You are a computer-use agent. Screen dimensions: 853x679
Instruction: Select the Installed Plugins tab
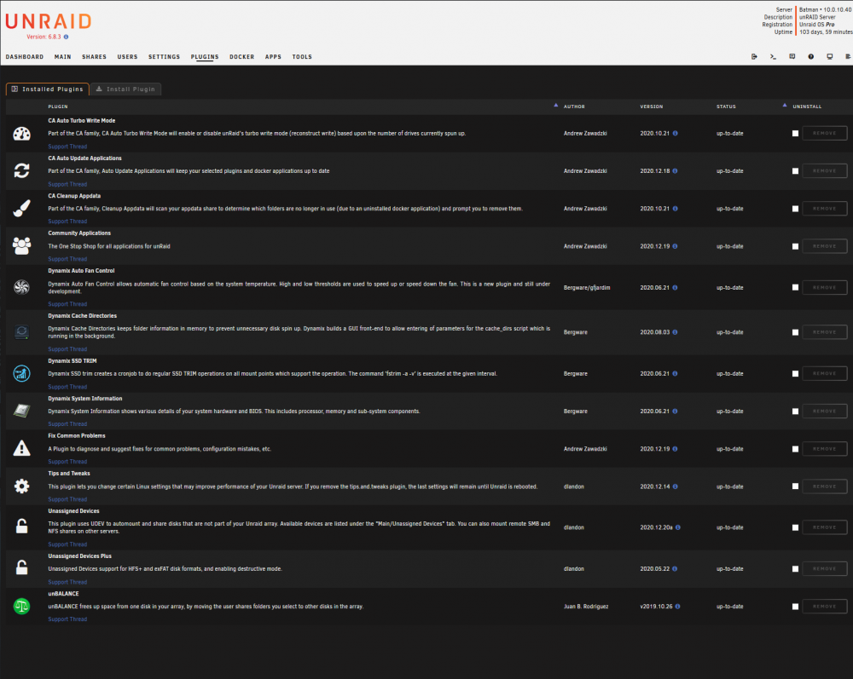point(47,89)
